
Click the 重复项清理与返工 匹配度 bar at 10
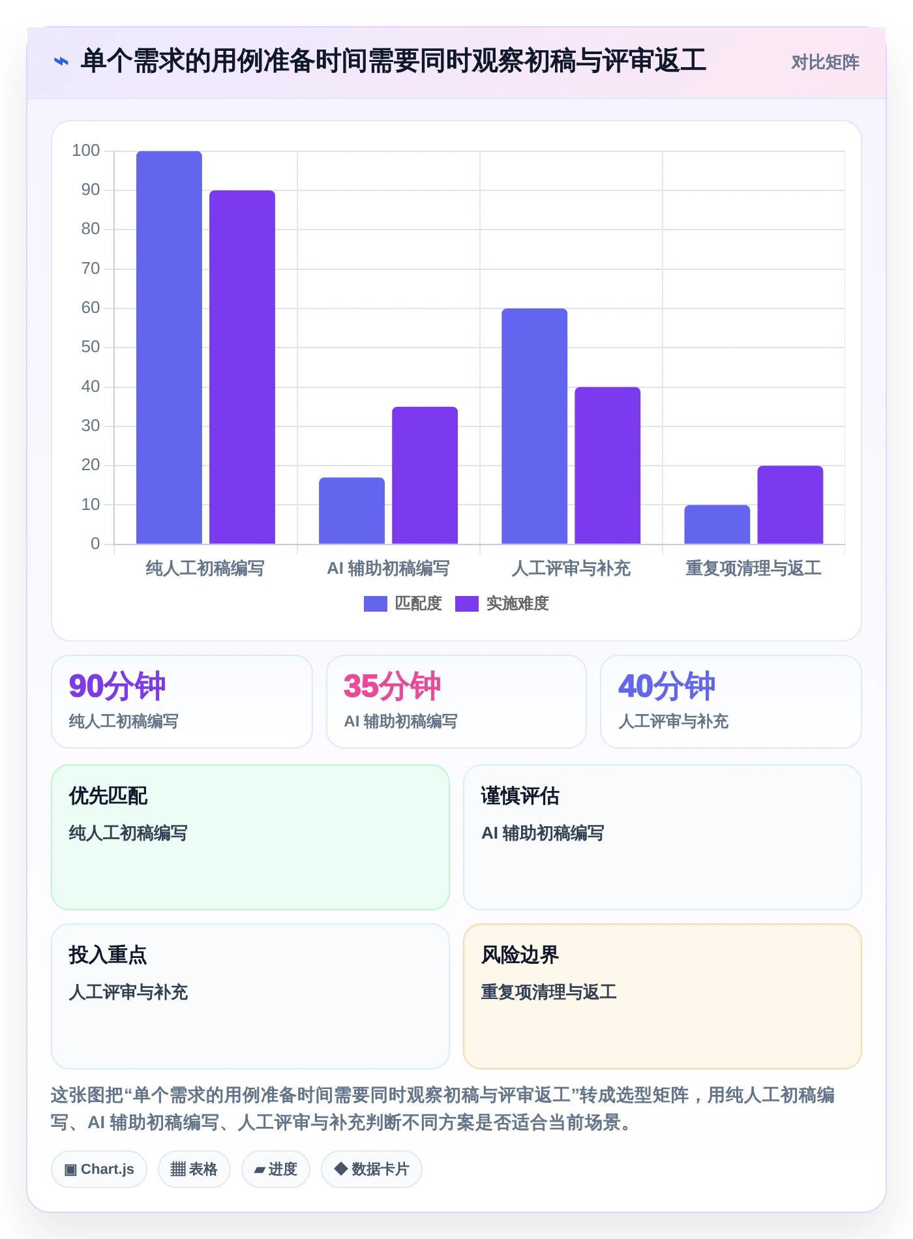(x=717, y=524)
